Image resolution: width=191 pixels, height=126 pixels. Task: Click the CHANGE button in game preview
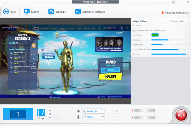pyautogui.click(x=110, y=70)
